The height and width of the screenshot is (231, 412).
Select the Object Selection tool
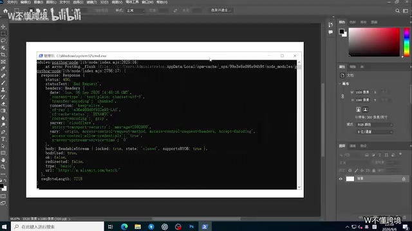click(x=3, y=48)
